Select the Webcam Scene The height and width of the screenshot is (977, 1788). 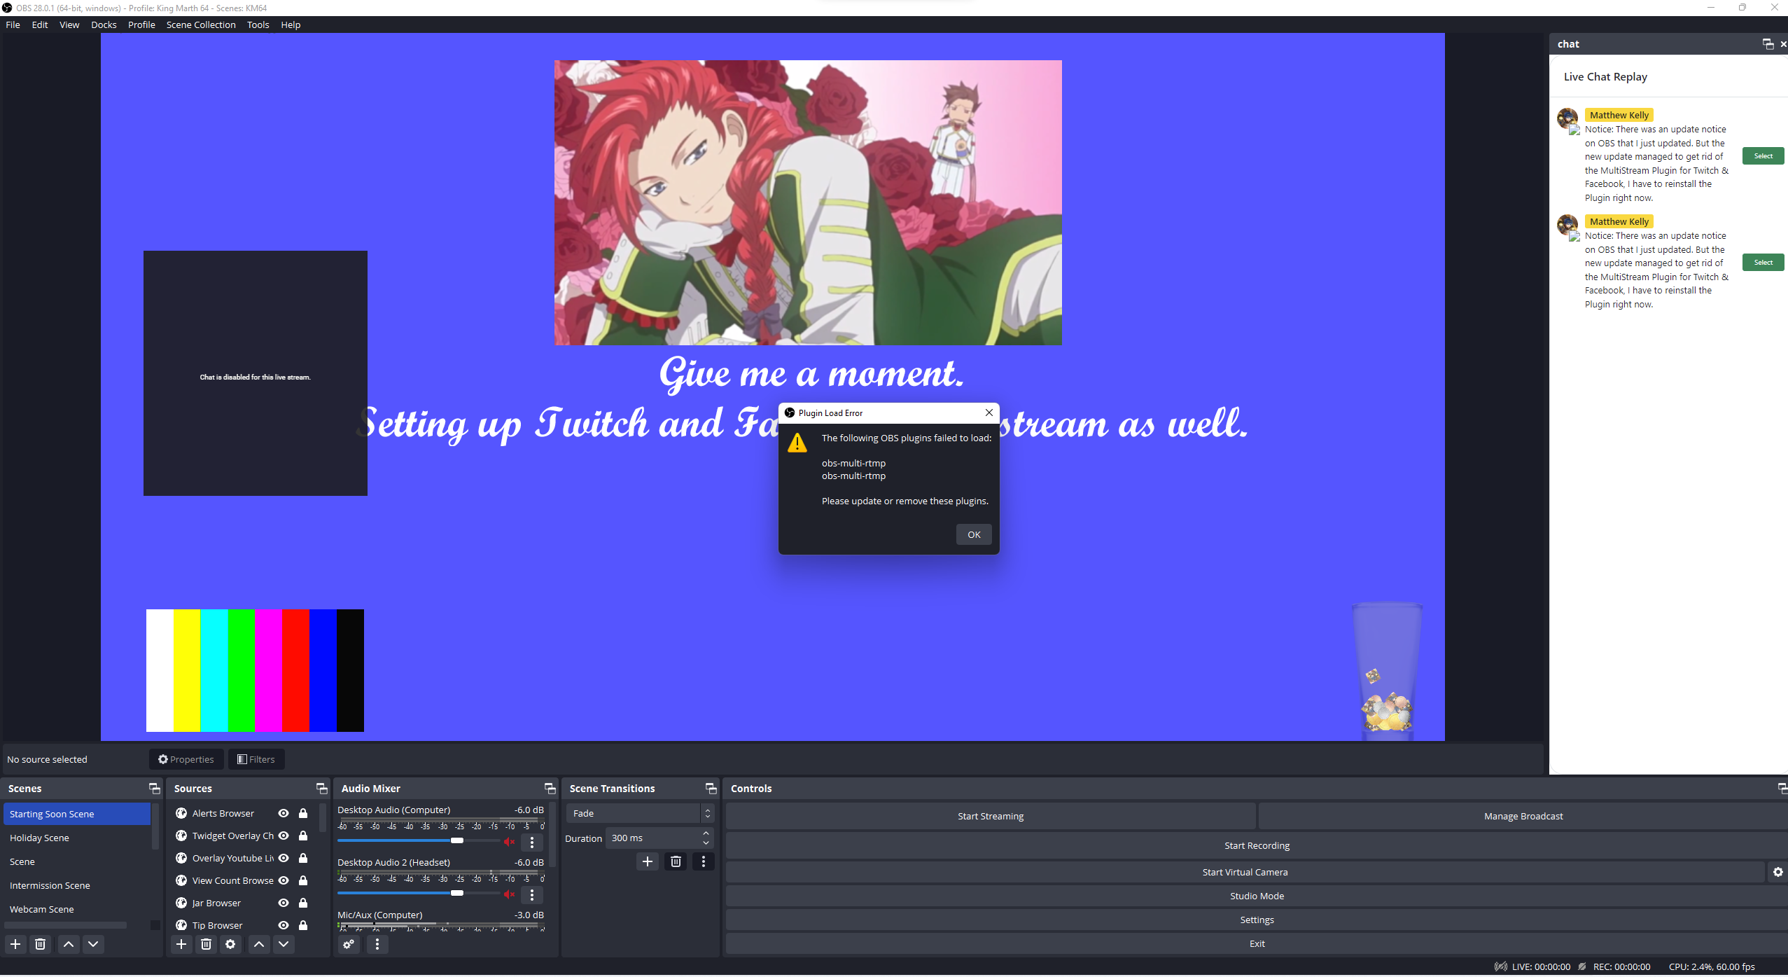tap(77, 909)
